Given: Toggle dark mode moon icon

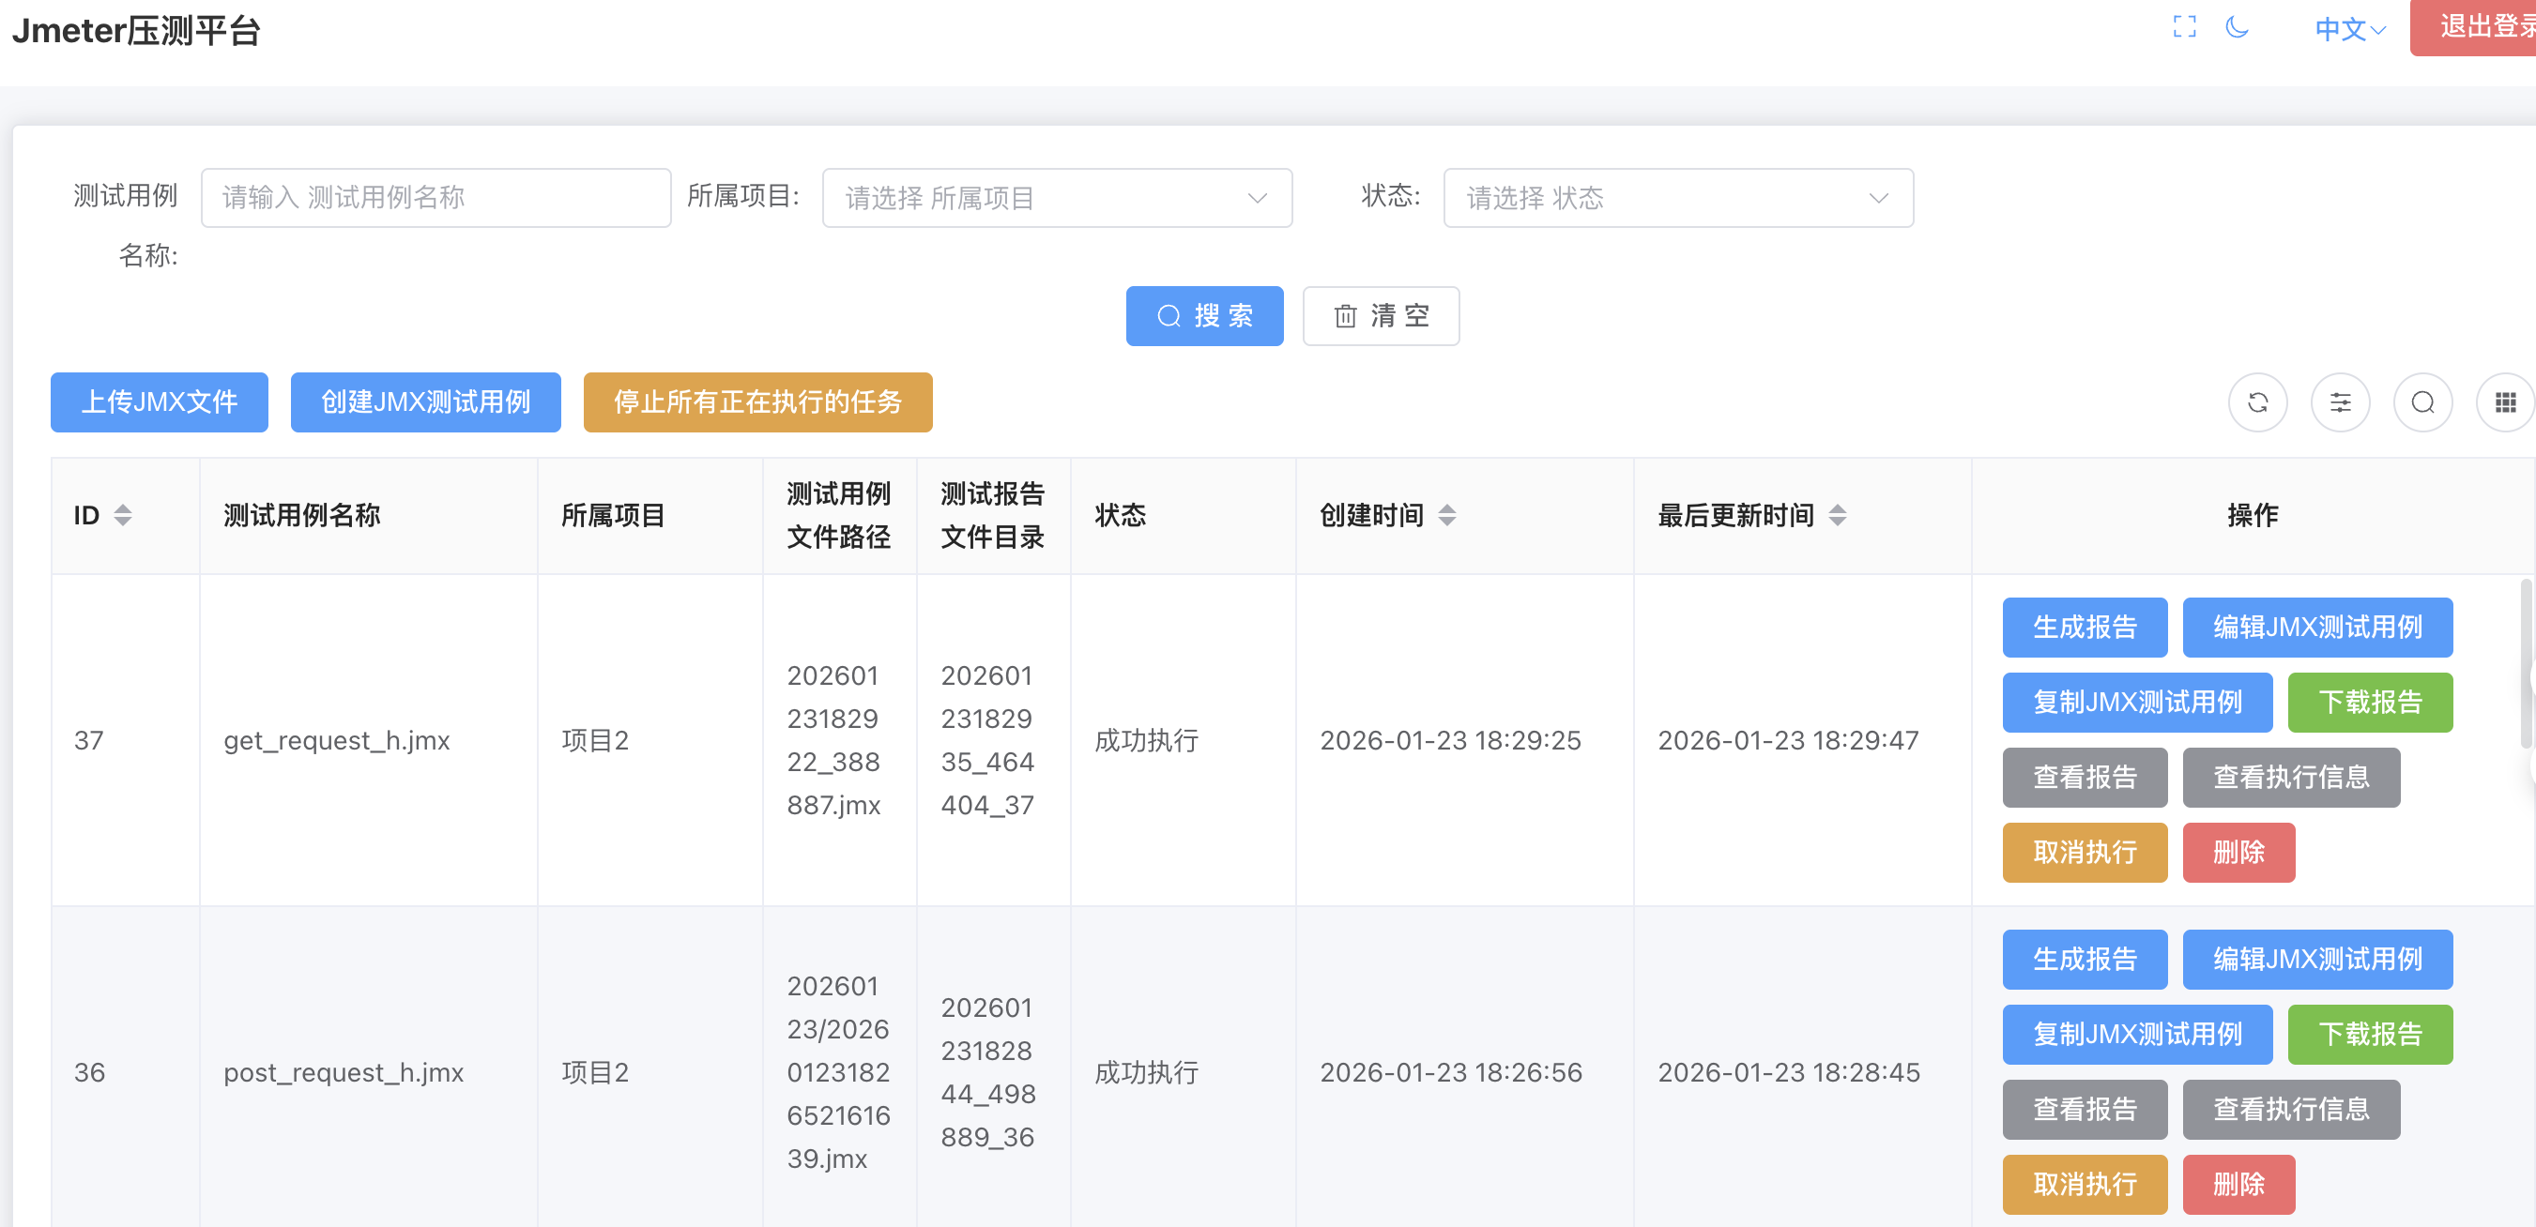Looking at the screenshot, I should pyautogui.click(x=2237, y=27).
